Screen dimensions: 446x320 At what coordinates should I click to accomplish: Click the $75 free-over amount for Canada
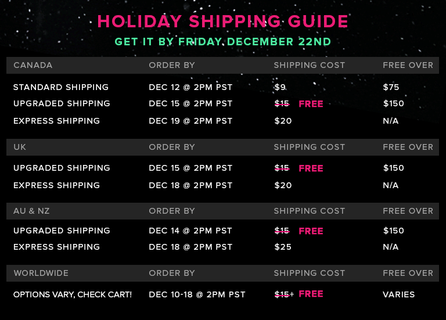pos(391,87)
